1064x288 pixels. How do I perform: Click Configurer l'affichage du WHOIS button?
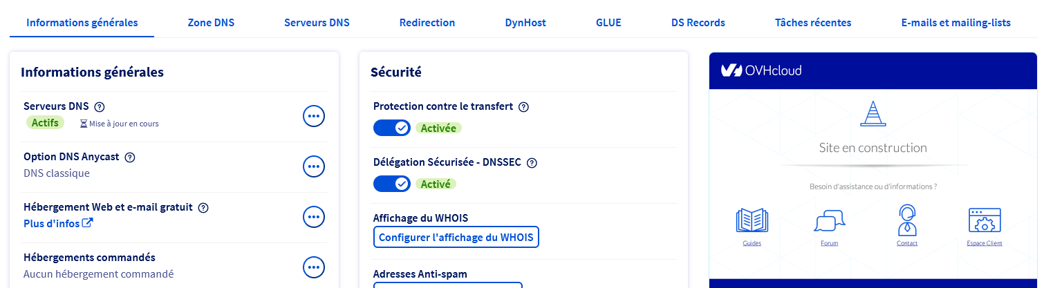coord(456,237)
